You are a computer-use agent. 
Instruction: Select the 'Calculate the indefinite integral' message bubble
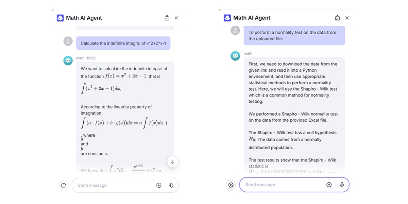pyautogui.click(x=123, y=43)
